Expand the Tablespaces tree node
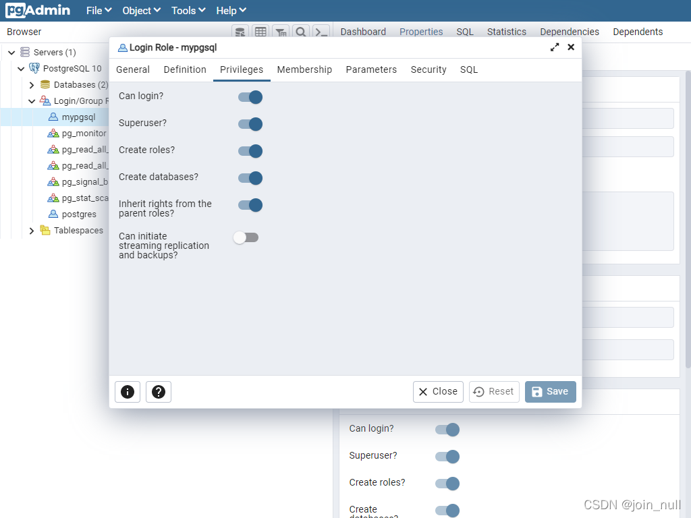Viewport: 691px width, 518px height. [31, 231]
